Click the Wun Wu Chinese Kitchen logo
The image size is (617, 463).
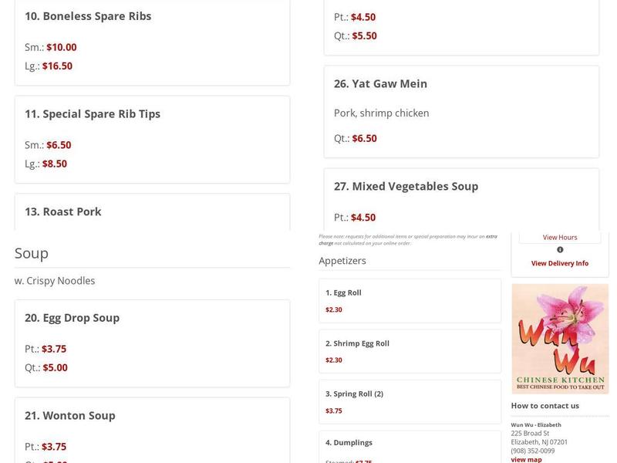click(x=560, y=339)
